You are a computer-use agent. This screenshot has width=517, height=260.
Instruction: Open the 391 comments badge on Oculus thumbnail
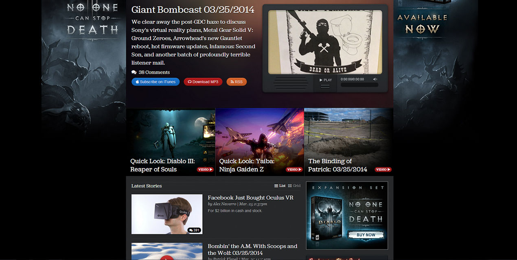[x=195, y=230]
